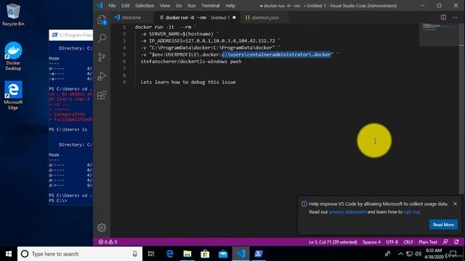465x261 pixels.
Task: Switch to PowerShell via taskbar icon
Action: (259, 254)
